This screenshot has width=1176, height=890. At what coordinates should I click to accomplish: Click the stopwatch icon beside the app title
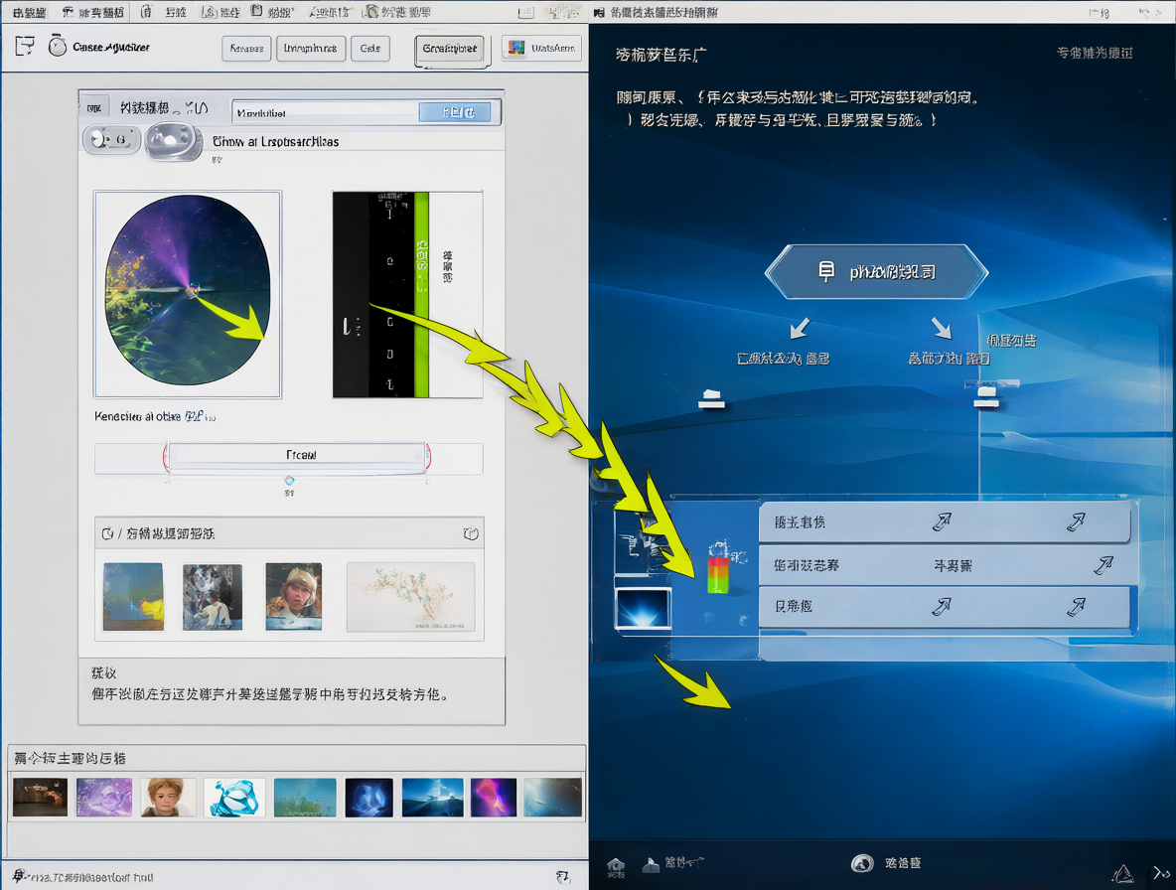[x=57, y=46]
